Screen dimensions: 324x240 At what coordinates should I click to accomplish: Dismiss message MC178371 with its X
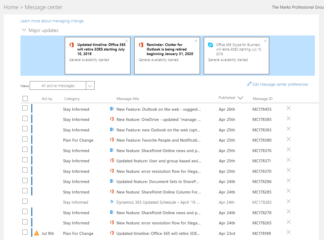288,160
